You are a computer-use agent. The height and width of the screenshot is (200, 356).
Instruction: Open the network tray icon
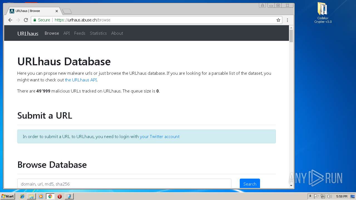323,196
